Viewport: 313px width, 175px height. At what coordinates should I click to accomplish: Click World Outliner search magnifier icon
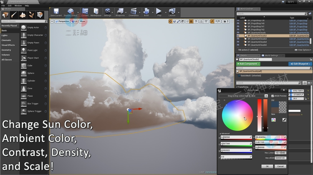(306, 14)
